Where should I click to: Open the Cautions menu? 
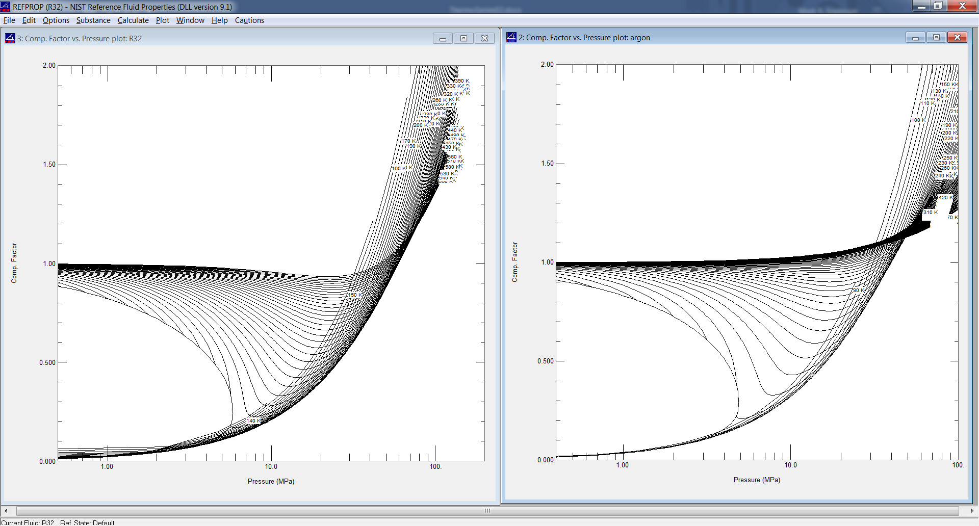tap(249, 20)
